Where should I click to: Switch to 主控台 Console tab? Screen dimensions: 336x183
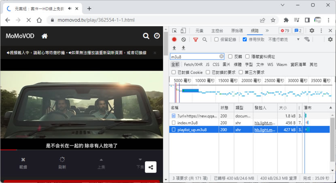[x=217, y=31]
